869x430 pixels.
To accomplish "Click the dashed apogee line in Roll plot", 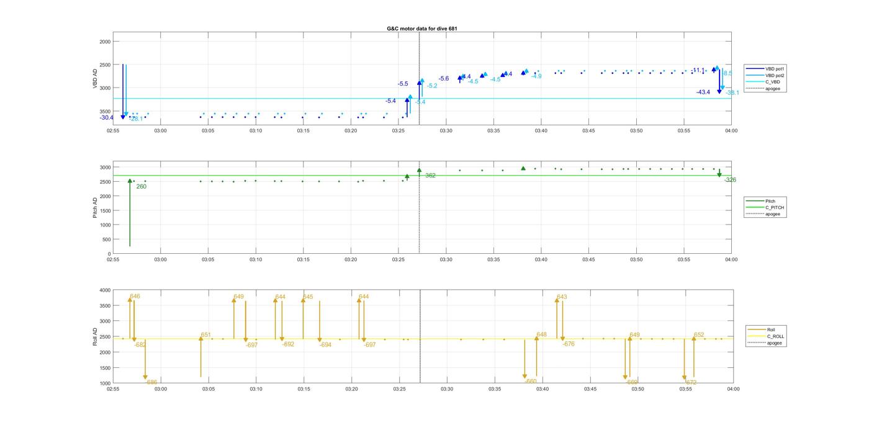I will (420, 336).
